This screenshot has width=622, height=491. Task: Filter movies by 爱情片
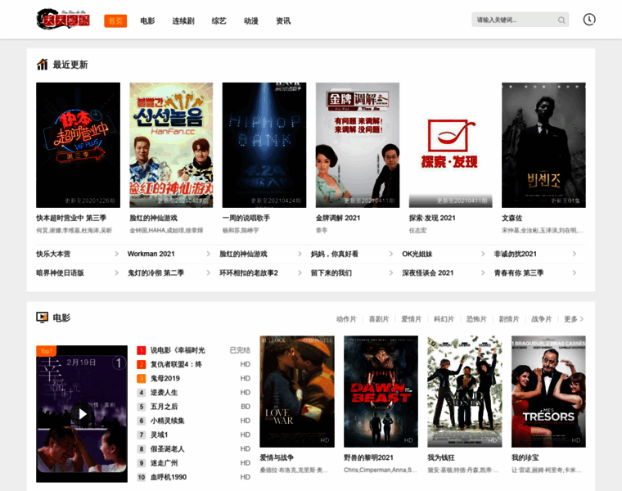[412, 319]
